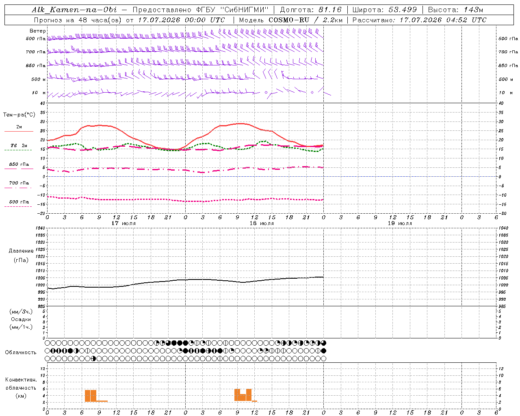Click the Осадки precipitation panel label

[x=21, y=319]
